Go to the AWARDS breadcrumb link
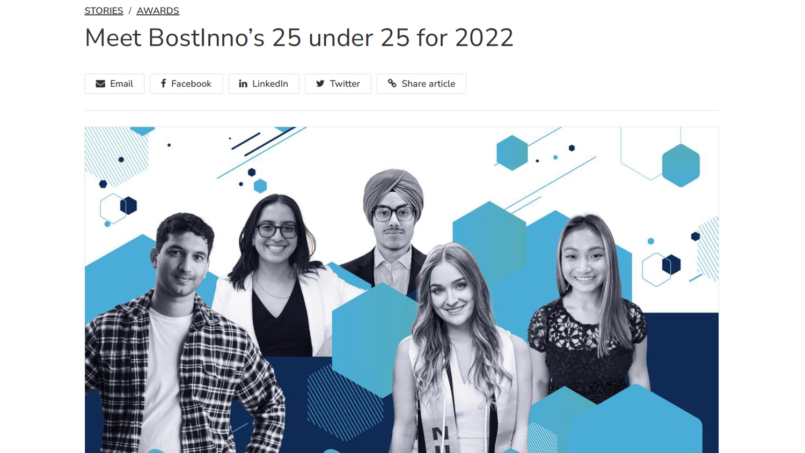The width and height of the screenshot is (805, 453). click(158, 11)
